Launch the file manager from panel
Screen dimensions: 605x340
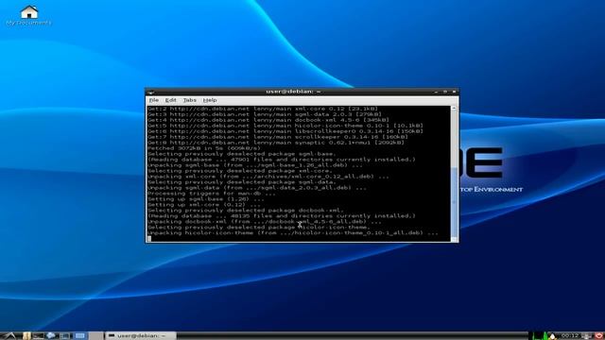pos(26,336)
